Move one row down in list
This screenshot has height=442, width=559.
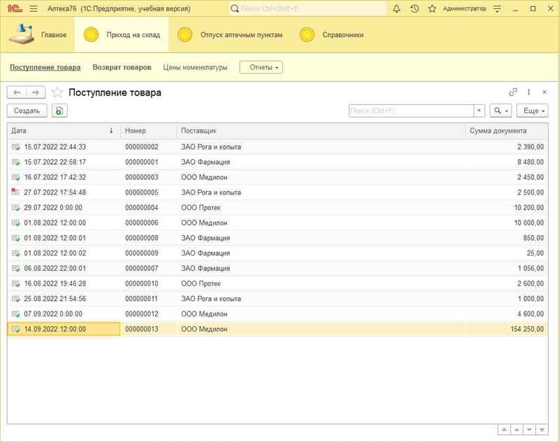(x=530, y=430)
